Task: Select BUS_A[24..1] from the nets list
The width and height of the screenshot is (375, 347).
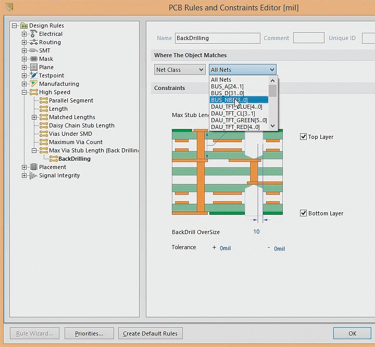Action: (x=227, y=86)
